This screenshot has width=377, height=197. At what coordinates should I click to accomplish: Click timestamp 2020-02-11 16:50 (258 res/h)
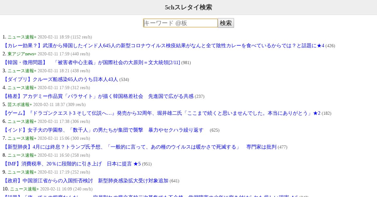click(64, 155)
